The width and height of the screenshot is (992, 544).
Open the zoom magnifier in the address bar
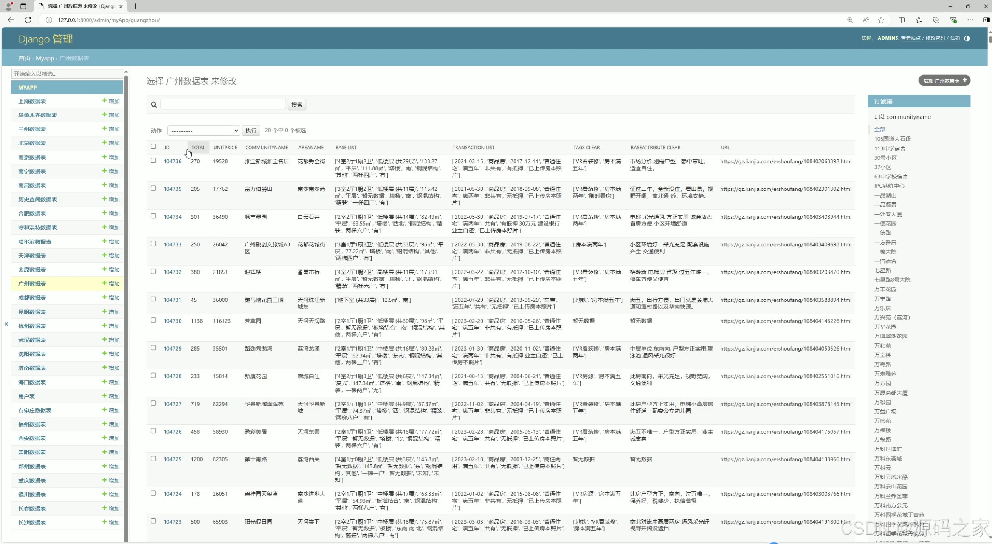pyautogui.click(x=849, y=20)
